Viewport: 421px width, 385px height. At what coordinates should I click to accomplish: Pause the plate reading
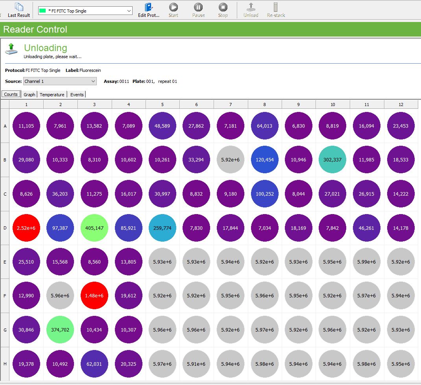[198, 10]
